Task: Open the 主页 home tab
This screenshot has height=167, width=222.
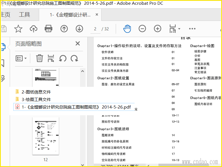Action: coord(6,15)
